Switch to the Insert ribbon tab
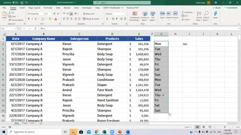 [22, 7]
